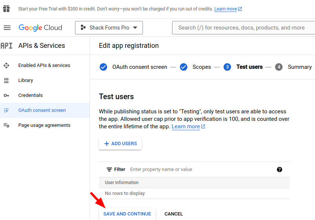Open the filter help question mark icon
The height and width of the screenshot is (220, 315).
click(x=280, y=169)
